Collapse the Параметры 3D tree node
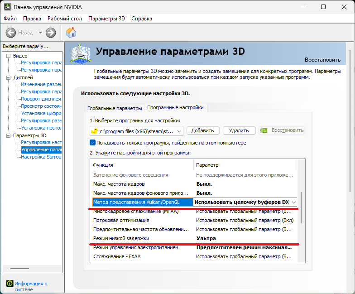355x294 pixels. click(8, 135)
